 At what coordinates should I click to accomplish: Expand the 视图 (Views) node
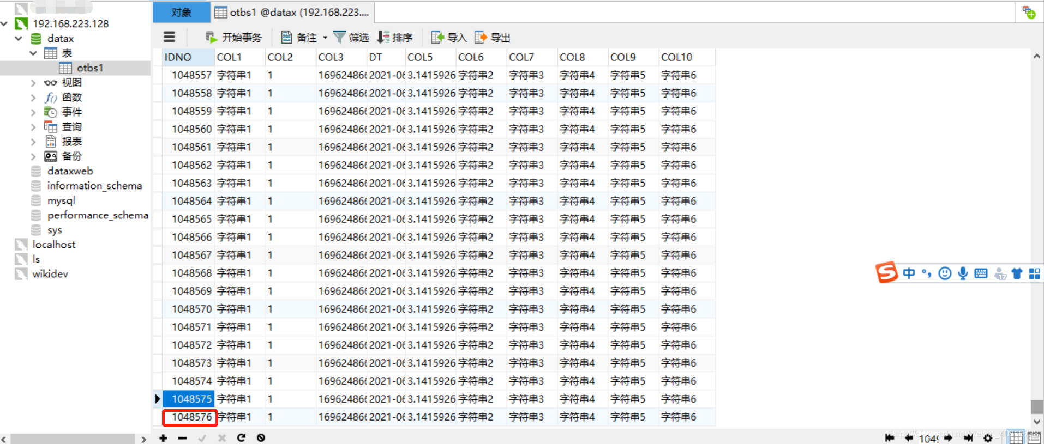(33, 83)
